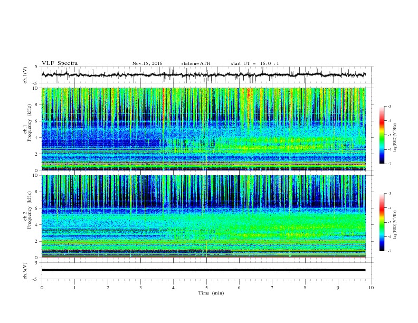
Task: Click the "station=ATH" label
Action: tap(196, 63)
